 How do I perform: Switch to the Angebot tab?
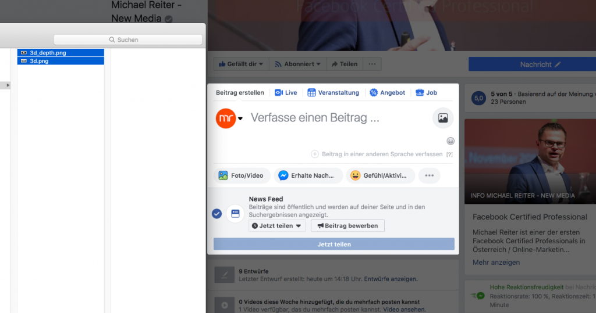(x=387, y=92)
